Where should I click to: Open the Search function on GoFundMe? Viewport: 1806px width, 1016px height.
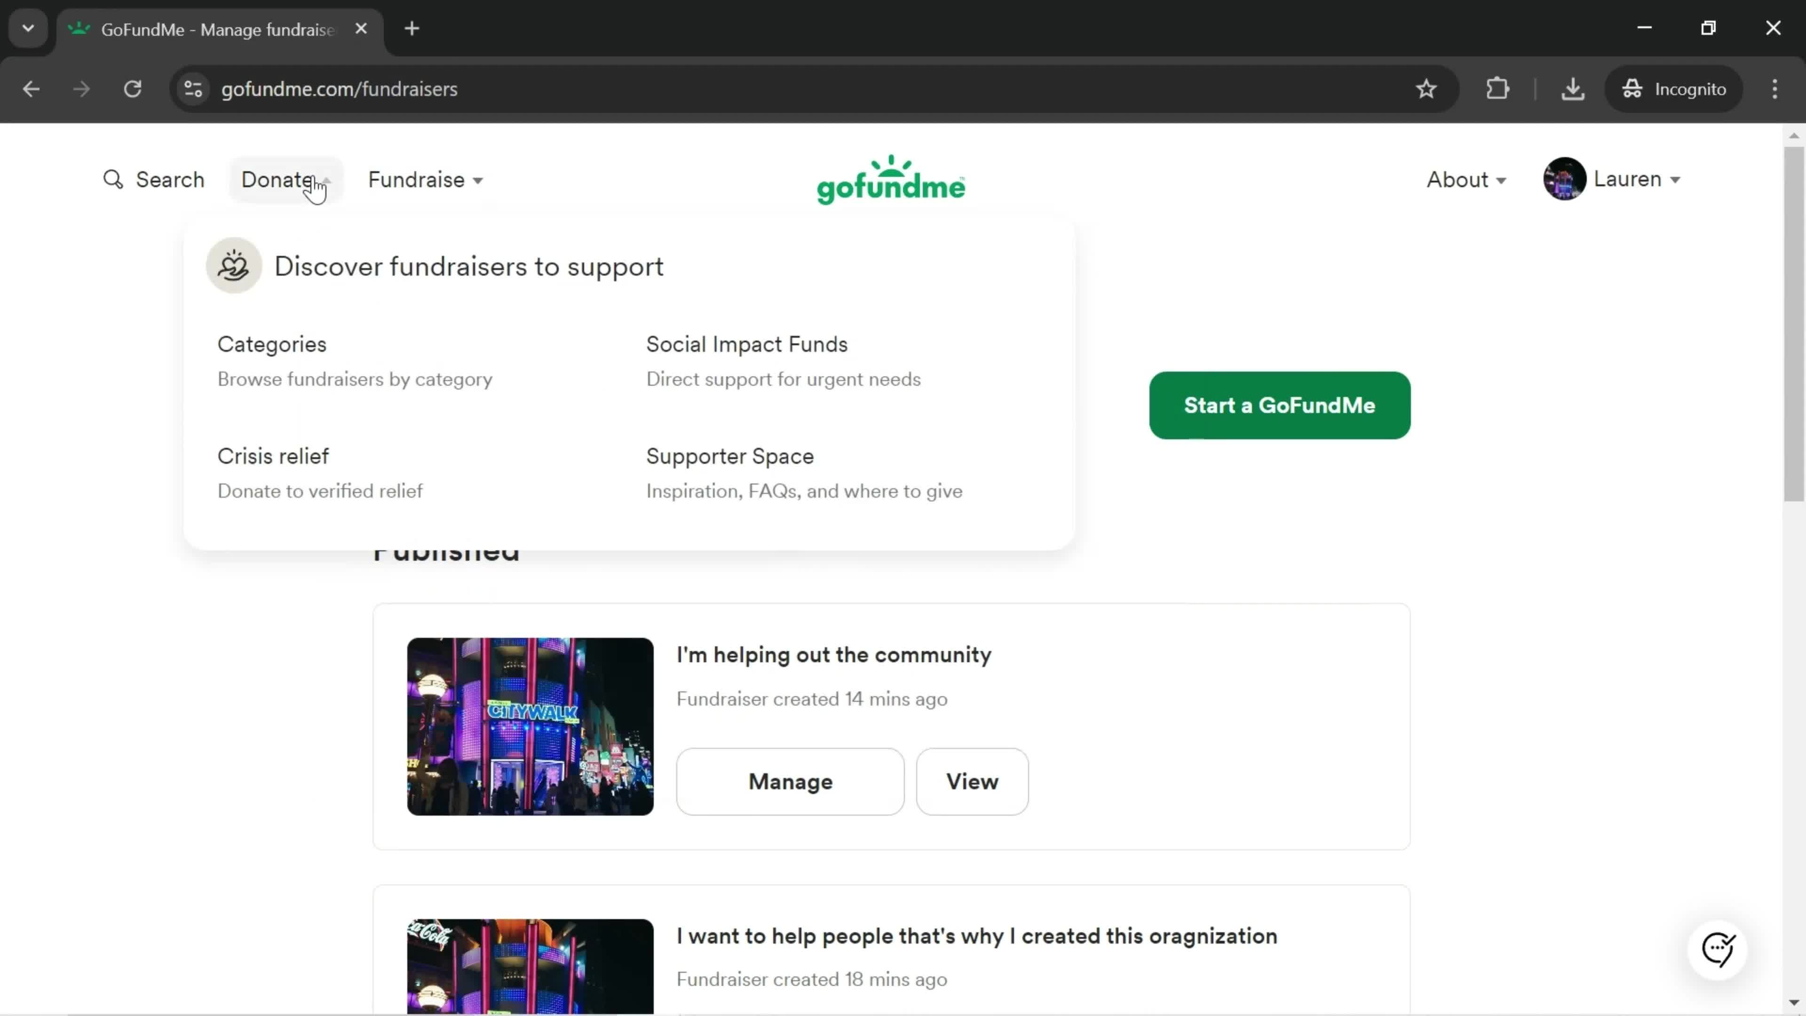[155, 180]
